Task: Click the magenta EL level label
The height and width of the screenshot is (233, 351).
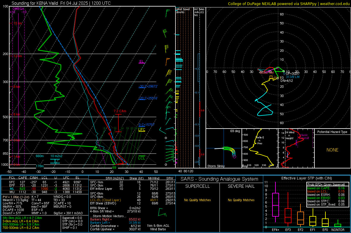Action: pos(142,61)
